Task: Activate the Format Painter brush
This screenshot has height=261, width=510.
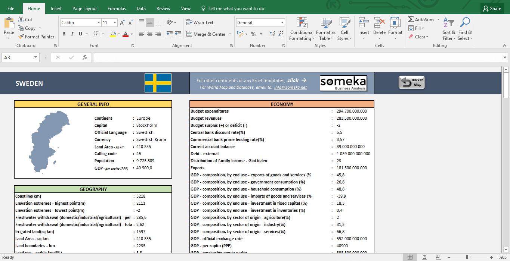Action: tap(21, 37)
